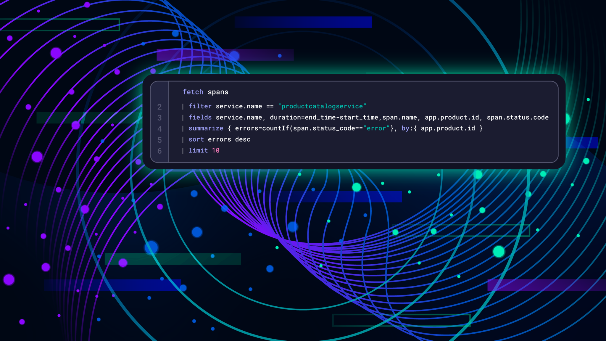Click the filter command on line 2
This screenshot has height=341, width=606.
coord(200,106)
